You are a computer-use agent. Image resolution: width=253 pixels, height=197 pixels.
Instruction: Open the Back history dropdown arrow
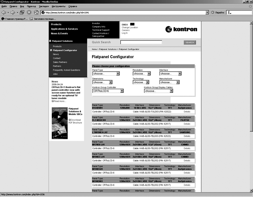(x=8, y=13)
